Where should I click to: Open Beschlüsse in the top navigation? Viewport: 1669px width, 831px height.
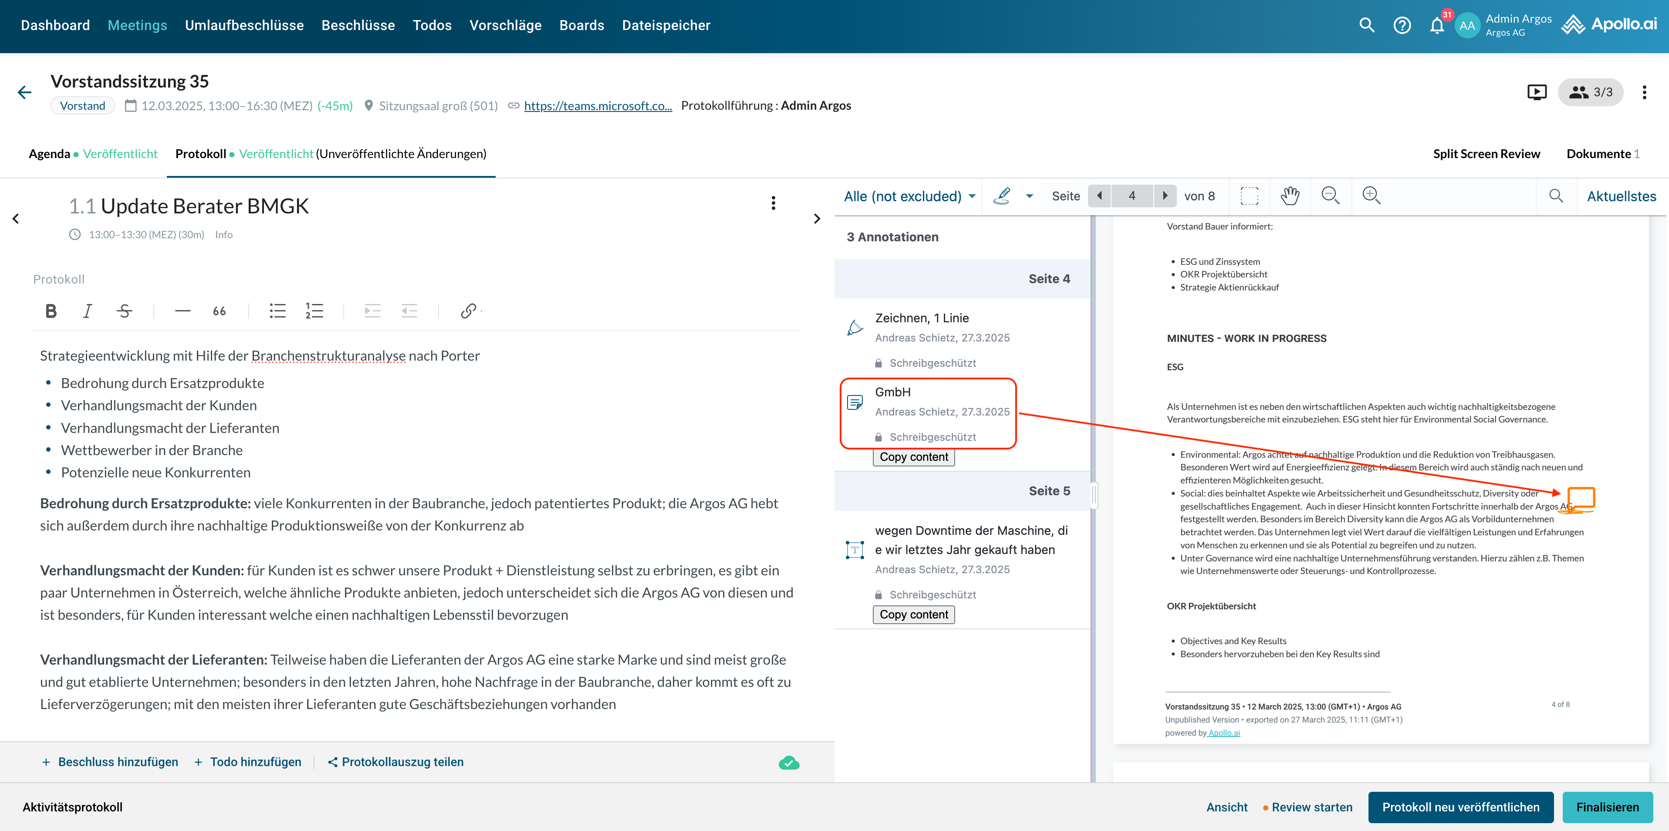358,25
